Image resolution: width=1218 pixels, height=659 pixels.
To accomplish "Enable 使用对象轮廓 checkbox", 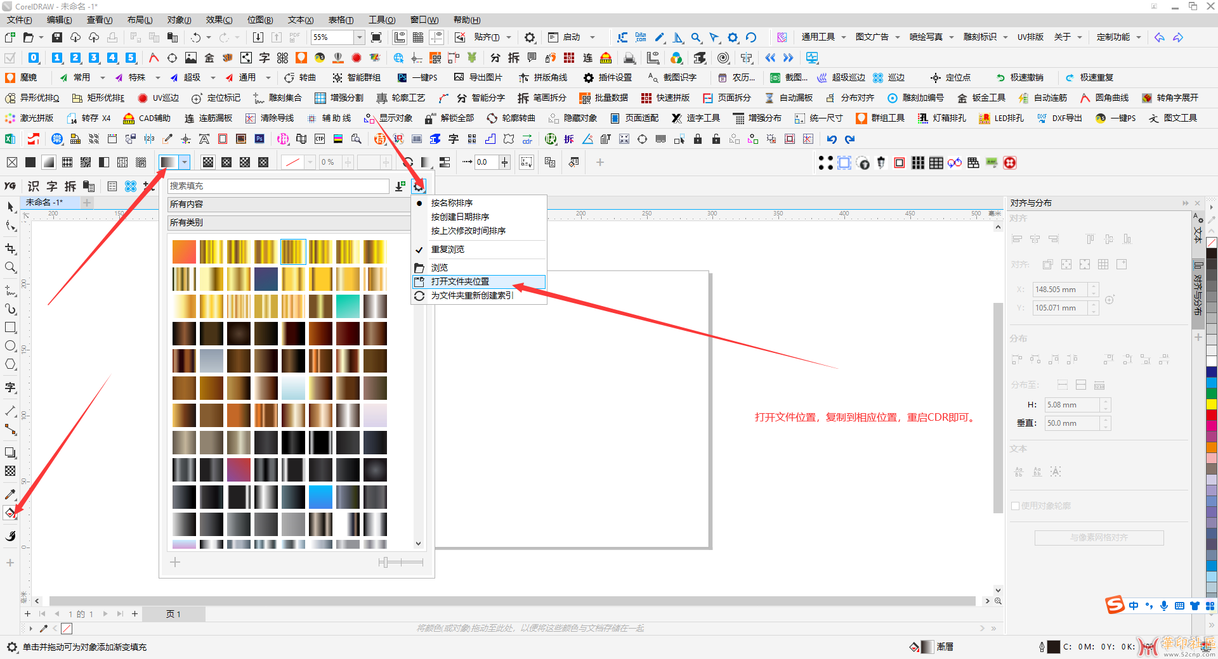I will [1016, 506].
